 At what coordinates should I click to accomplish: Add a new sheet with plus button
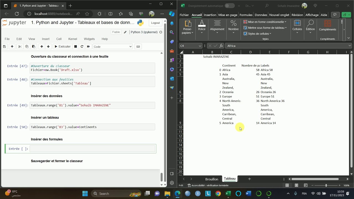pyautogui.click(x=249, y=179)
